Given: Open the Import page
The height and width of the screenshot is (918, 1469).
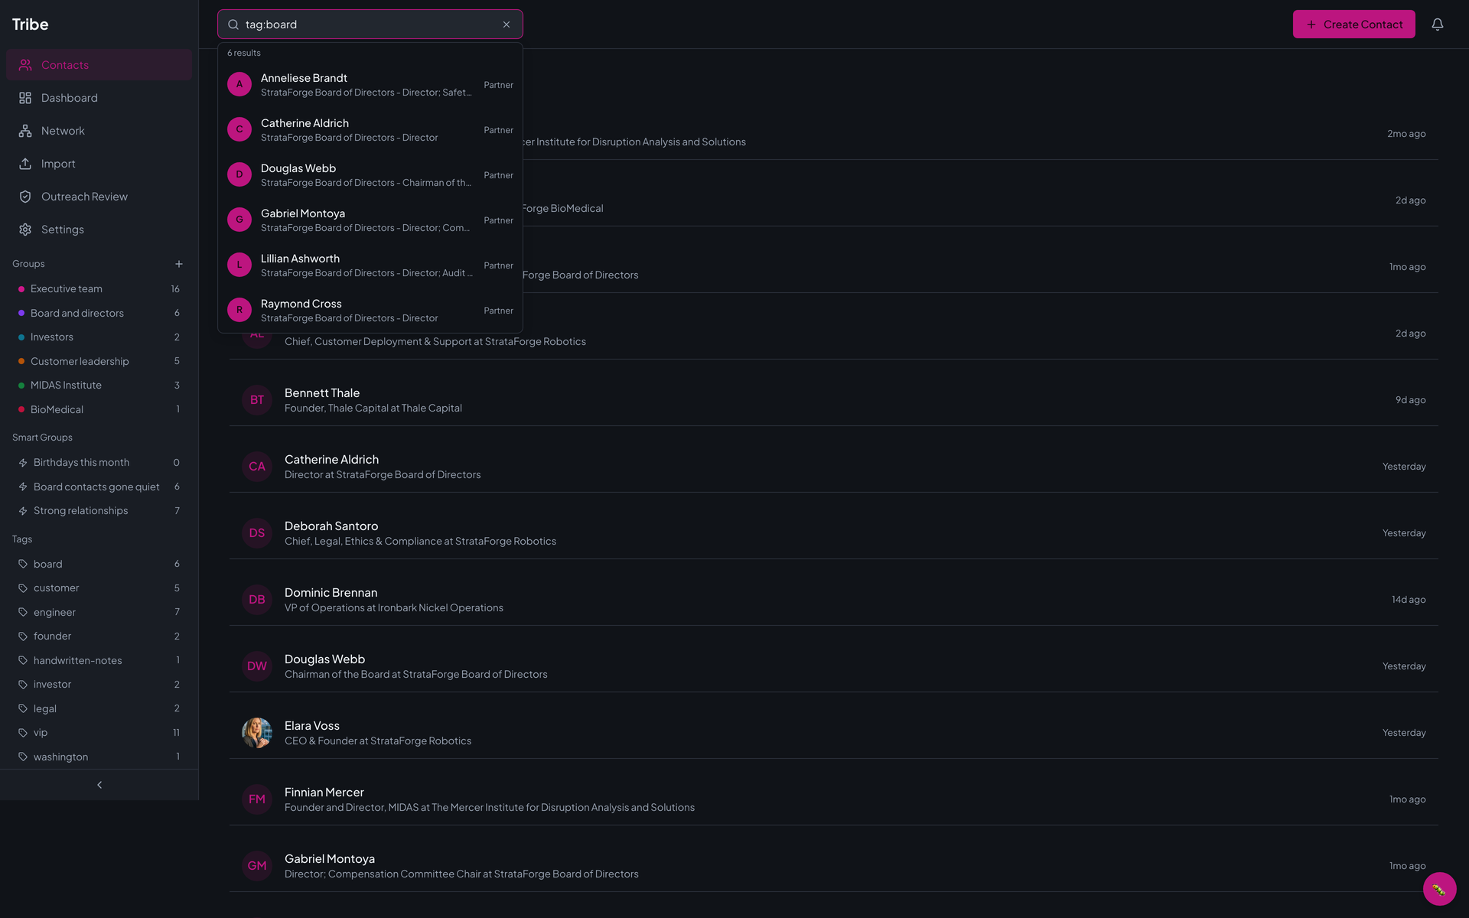Looking at the screenshot, I should coord(99,164).
